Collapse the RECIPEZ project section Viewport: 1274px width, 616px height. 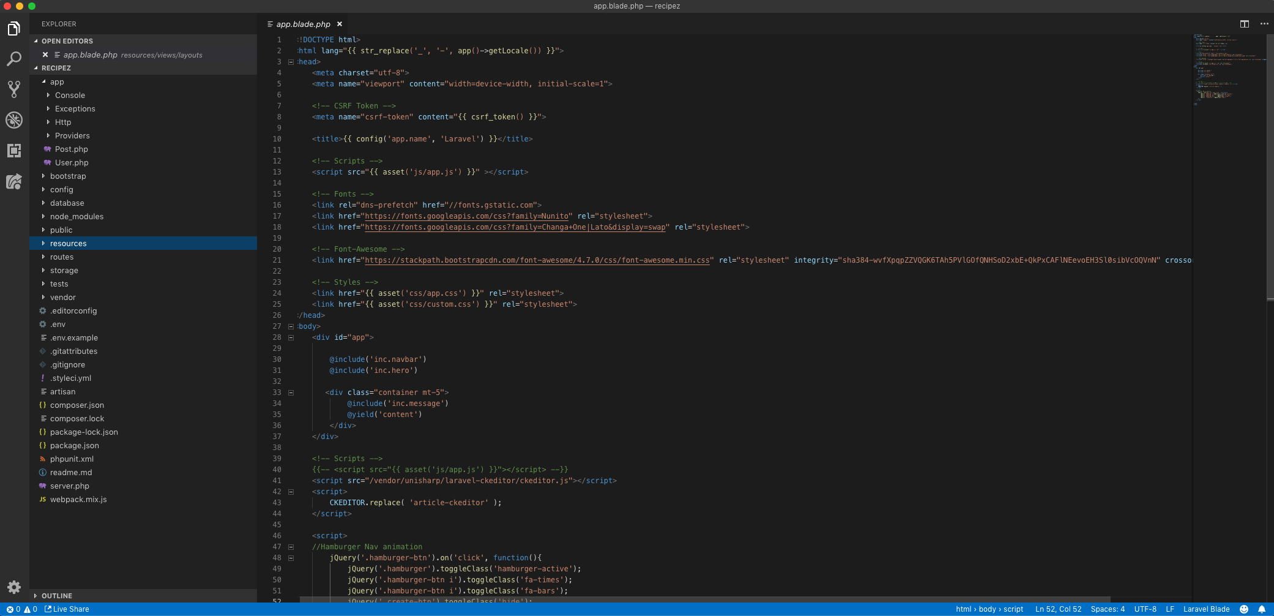(x=143, y=68)
